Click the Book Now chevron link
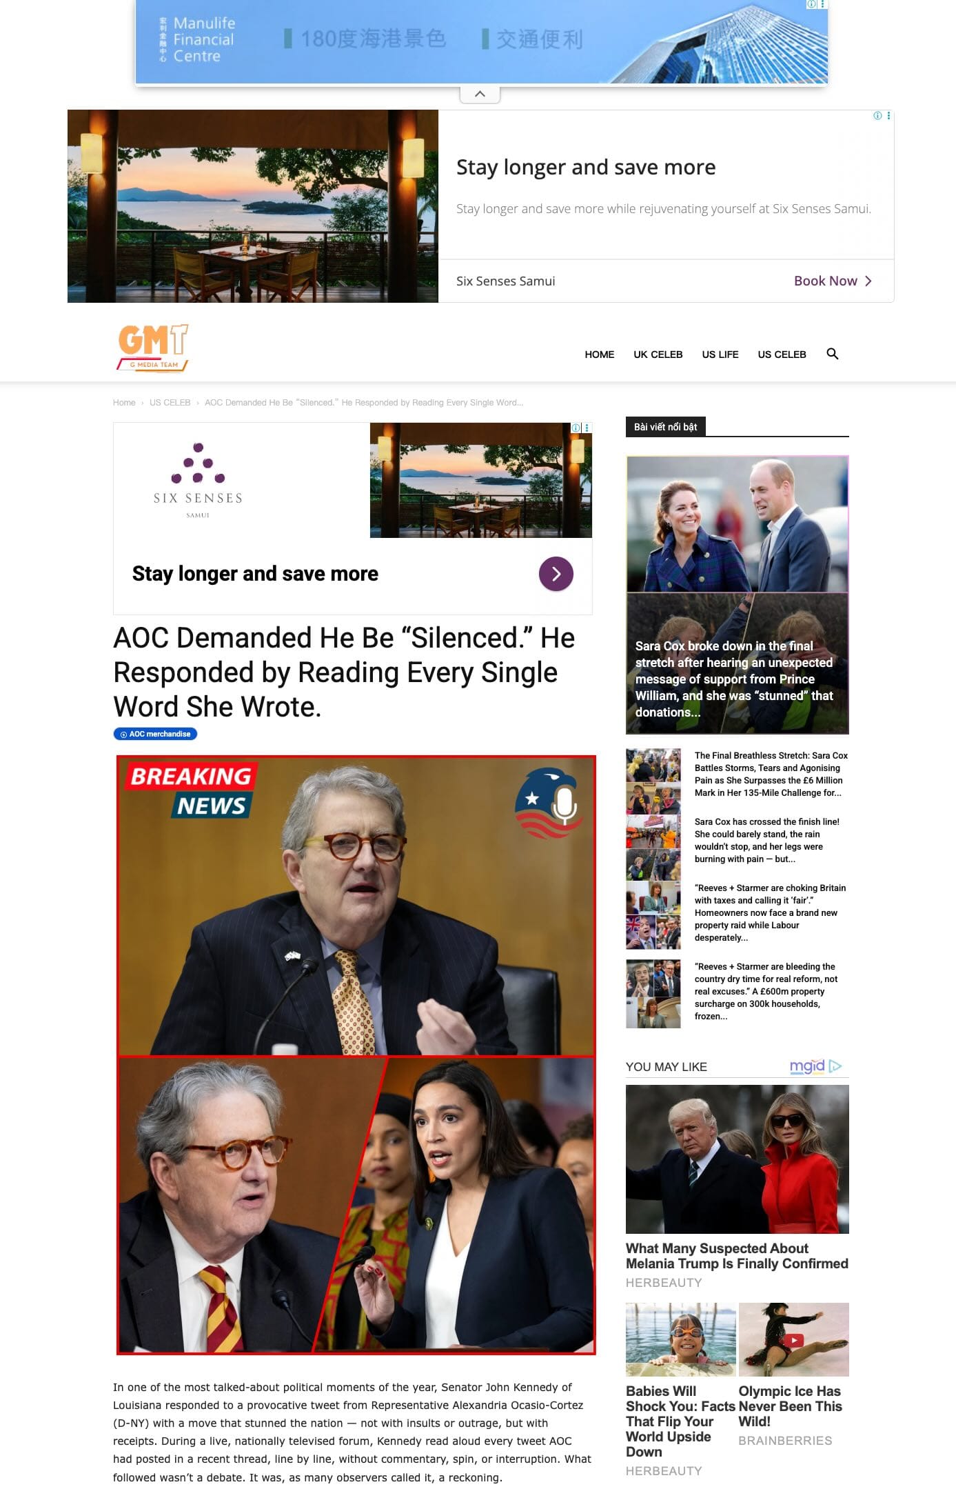This screenshot has width=956, height=1489. (833, 281)
